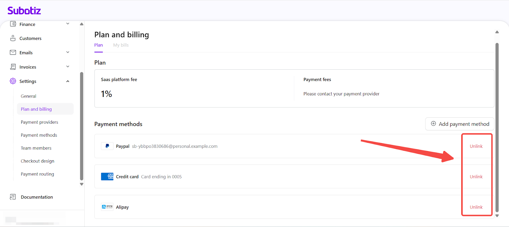Screen dimensions: 509x227
Task: Collapse the Settings section chevron
Action: point(68,81)
